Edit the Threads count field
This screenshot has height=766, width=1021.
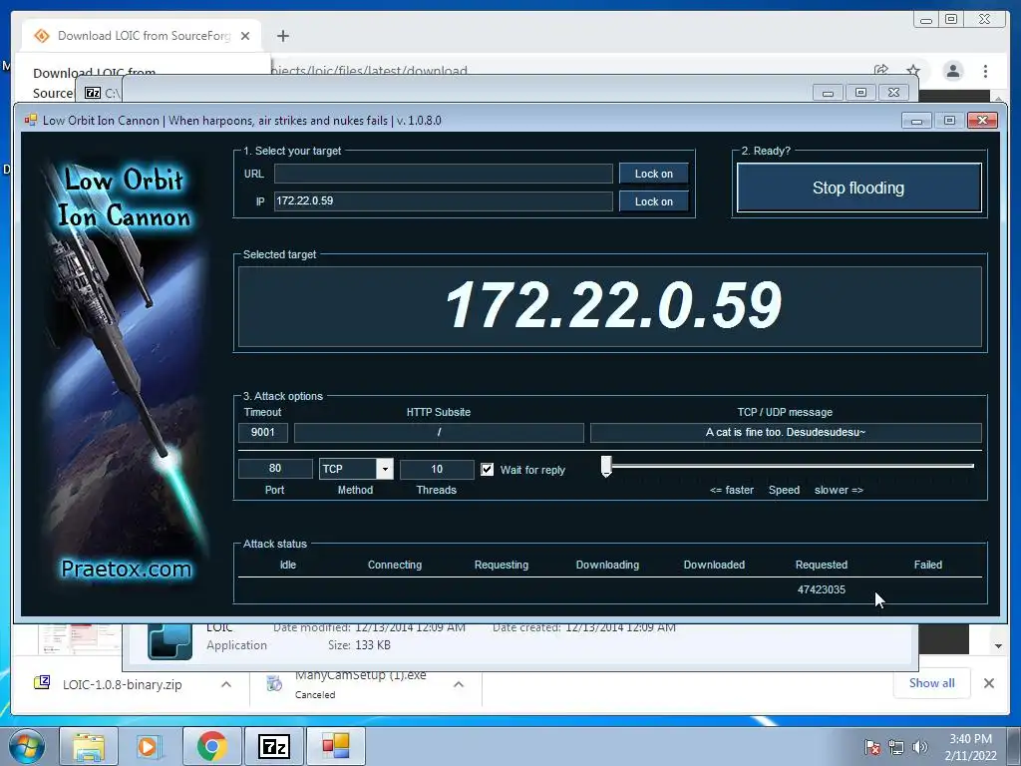437,469
